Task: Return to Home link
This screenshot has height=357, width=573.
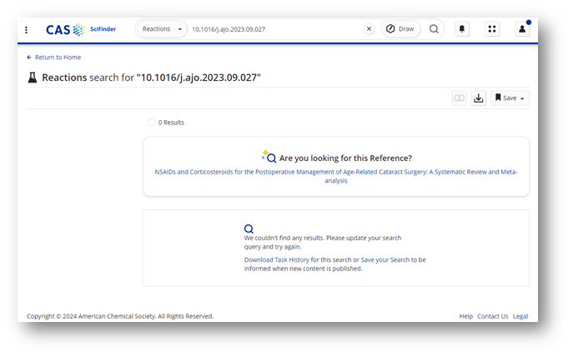Action: point(54,58)
